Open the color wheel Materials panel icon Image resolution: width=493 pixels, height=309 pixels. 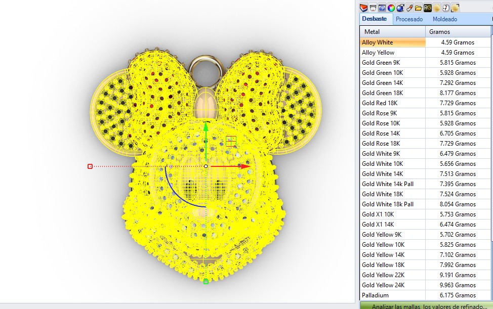(x=391, y=8)
